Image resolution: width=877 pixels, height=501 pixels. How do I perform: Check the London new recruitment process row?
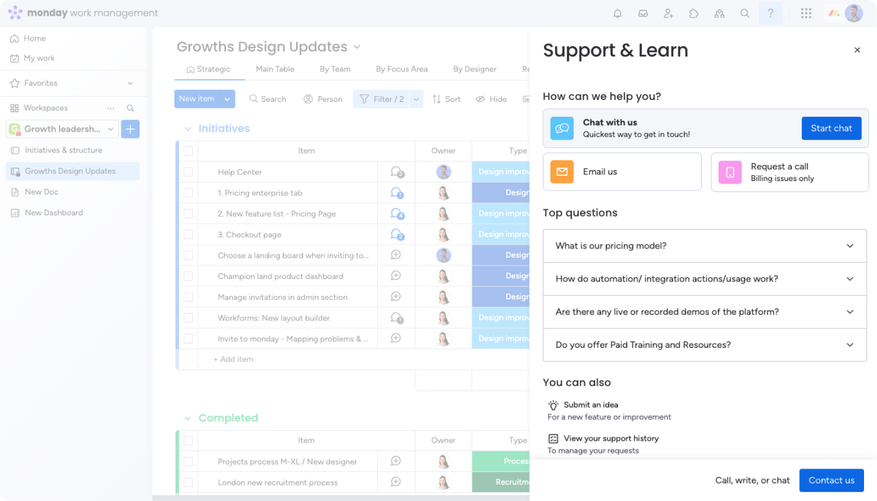(188, 482)
